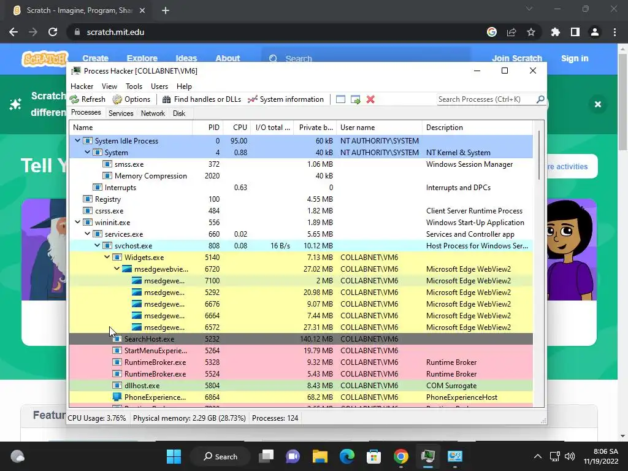Screen dimensions: 628x471
Task: Select the SearchHost.exe process row
Action: (301, 339)
